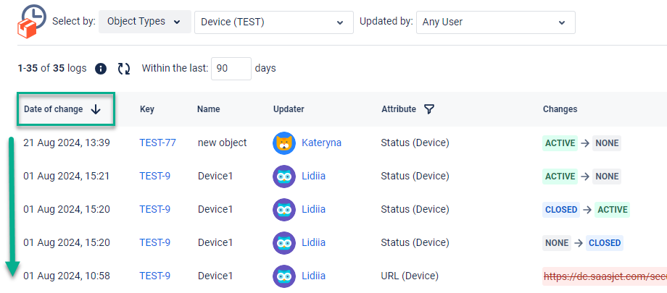667x293 pixels.
Task: Click the Lidiia name in the 15:20 CLOSED to ACTIVE row
Action: pos(313,210)
